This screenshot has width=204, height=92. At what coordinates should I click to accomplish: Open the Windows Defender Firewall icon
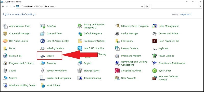[155, 78]
